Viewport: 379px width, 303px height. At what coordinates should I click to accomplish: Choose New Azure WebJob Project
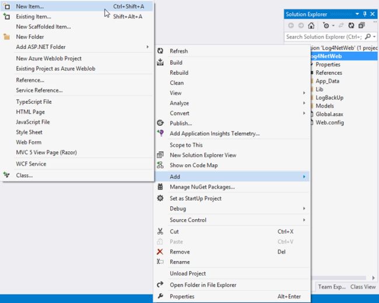(78, 58)
